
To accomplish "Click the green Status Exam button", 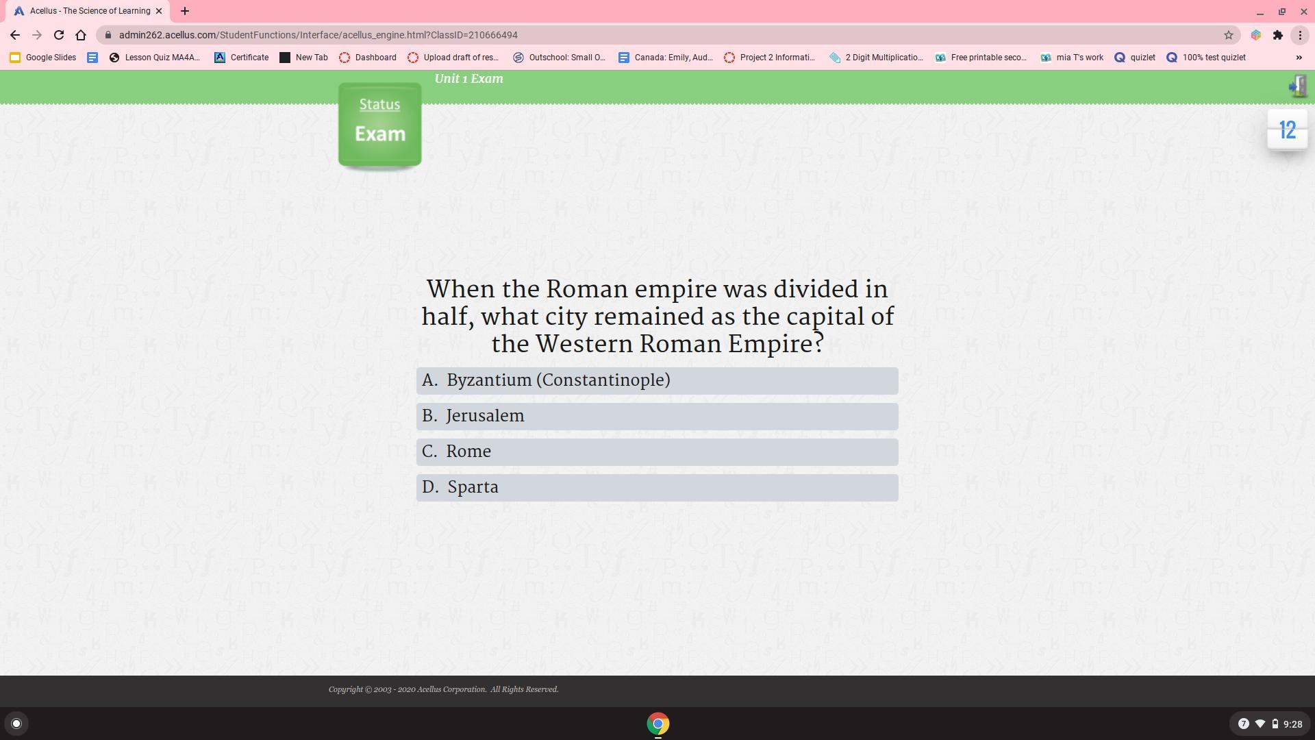I will (379, 125).
